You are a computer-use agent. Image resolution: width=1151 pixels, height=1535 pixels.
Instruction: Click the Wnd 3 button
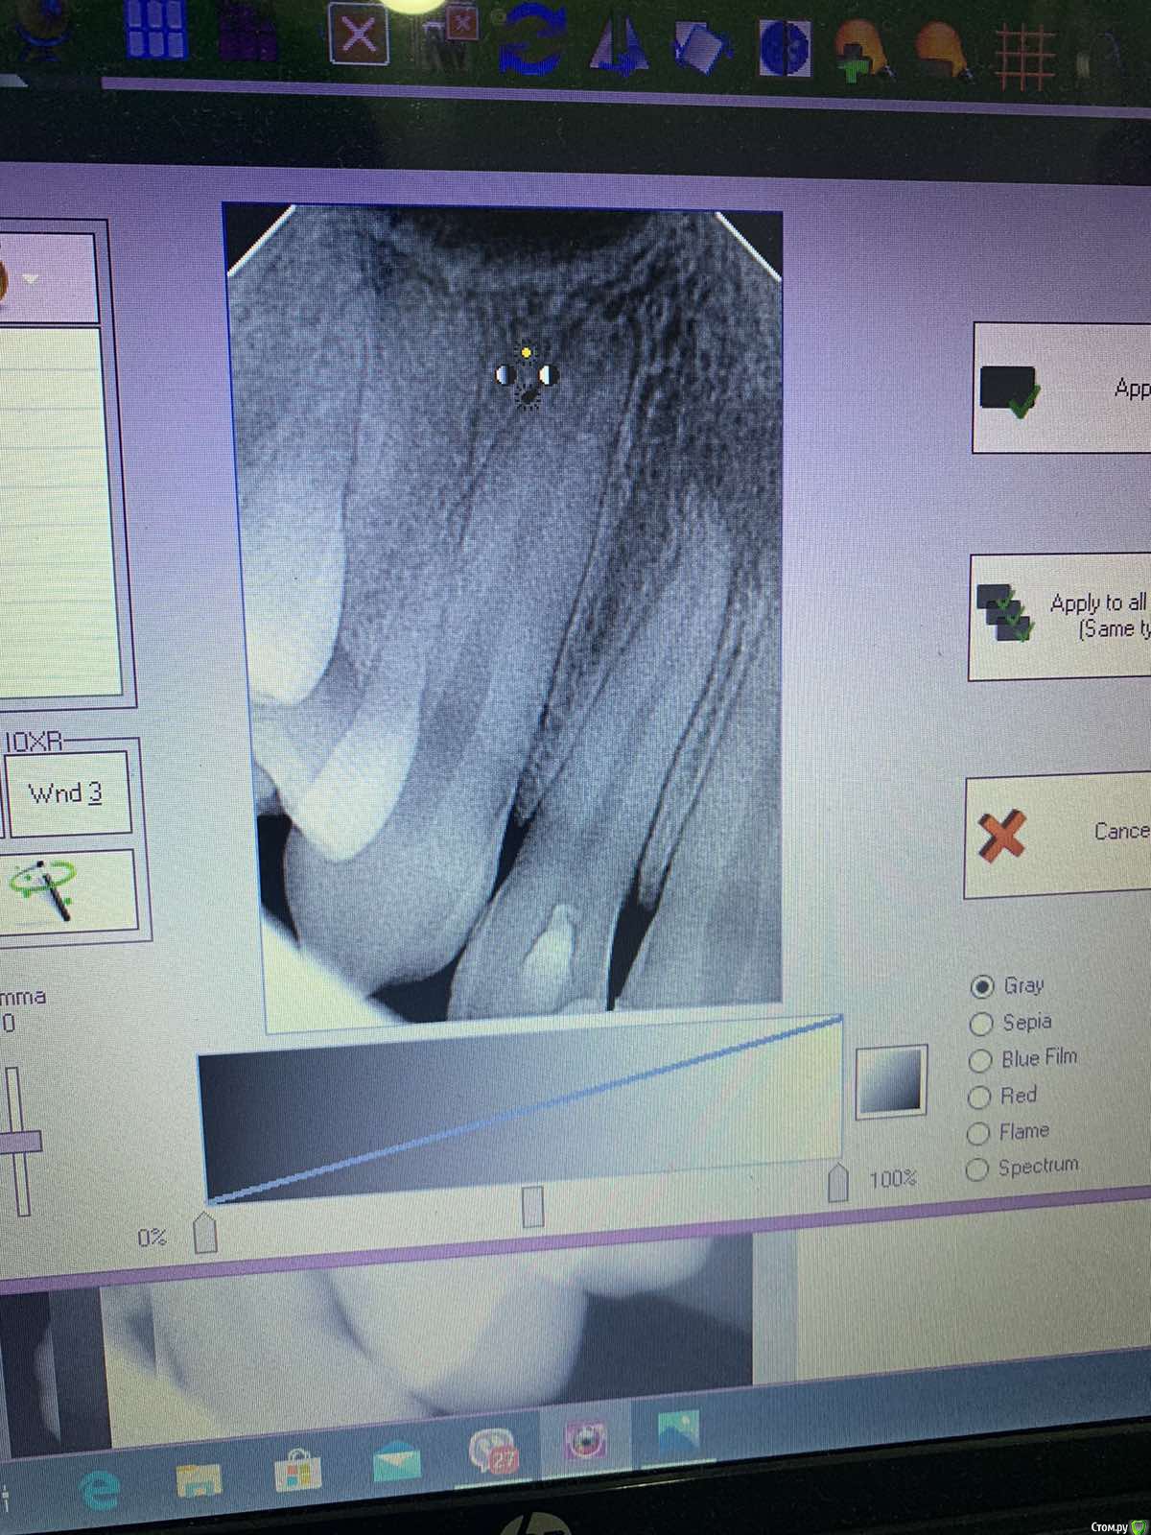click(66, 793)
